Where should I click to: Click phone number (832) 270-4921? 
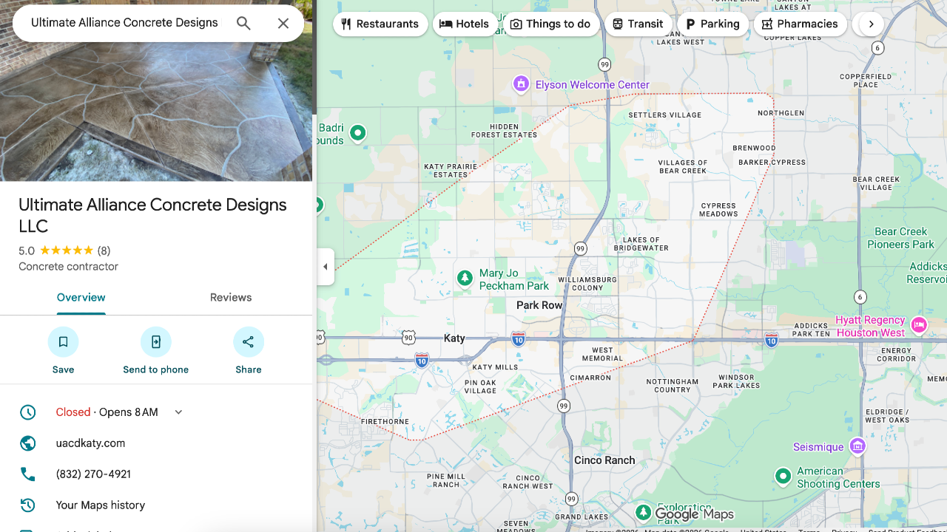pos(94,474)
